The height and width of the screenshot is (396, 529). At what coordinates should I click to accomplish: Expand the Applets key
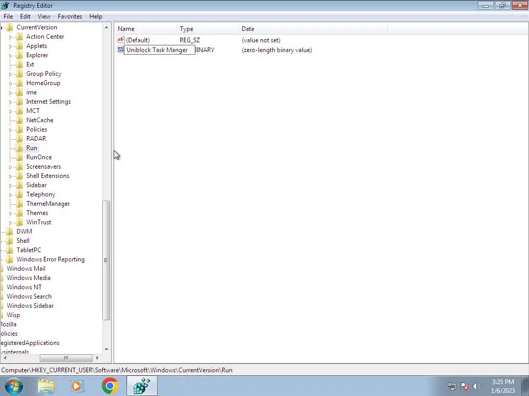10,46
